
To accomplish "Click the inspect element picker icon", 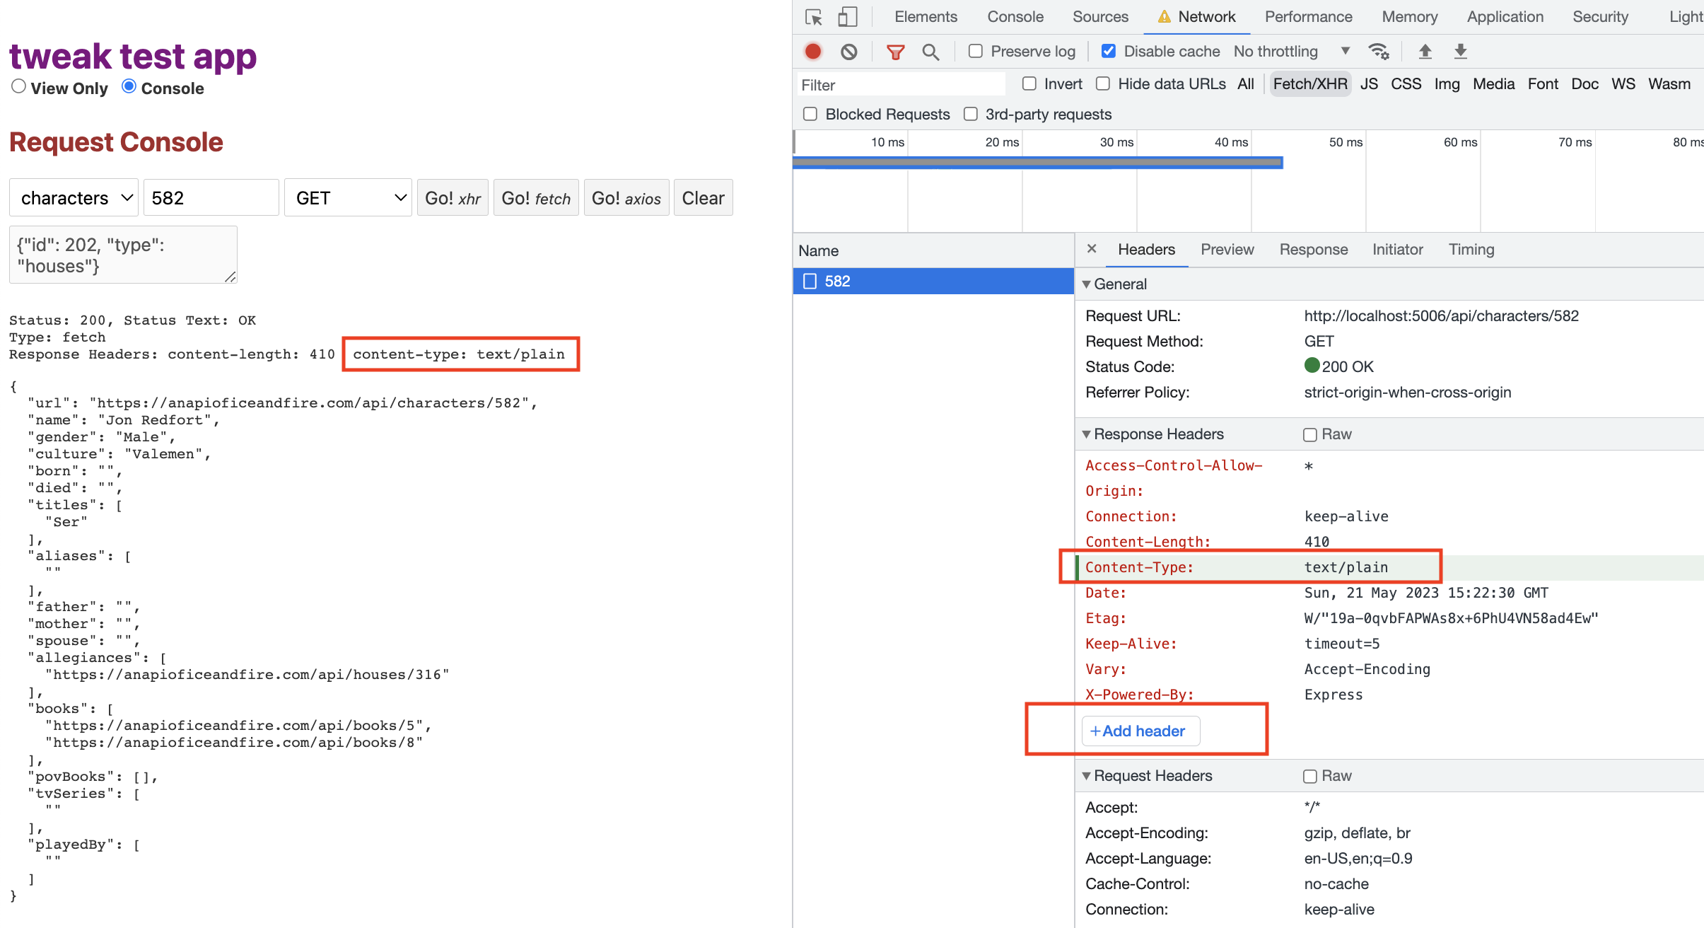I will (813, 17).
